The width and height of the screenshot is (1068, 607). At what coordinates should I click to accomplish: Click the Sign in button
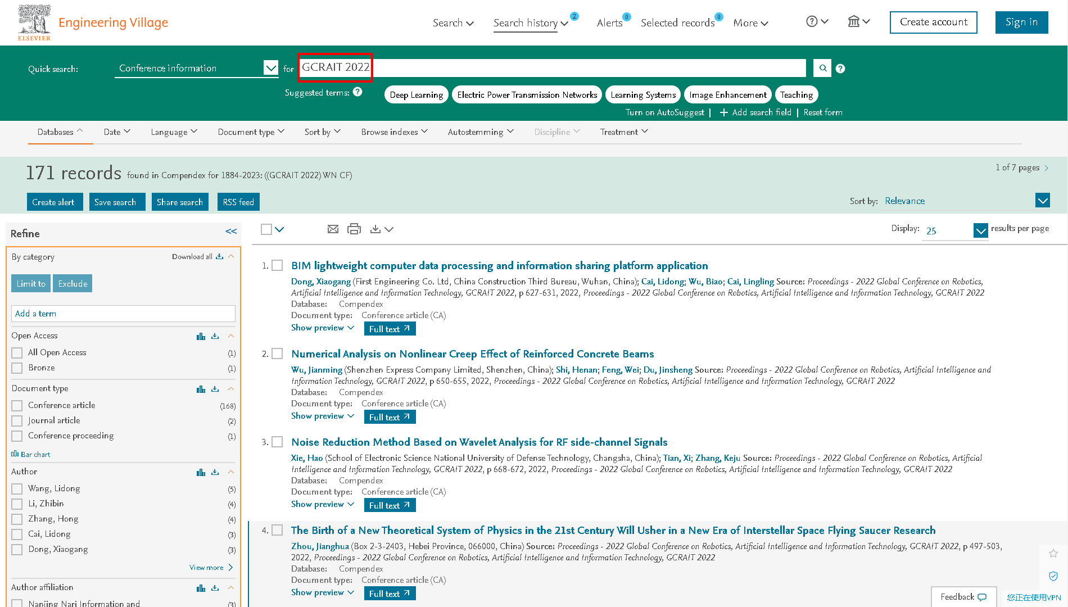1021,22
